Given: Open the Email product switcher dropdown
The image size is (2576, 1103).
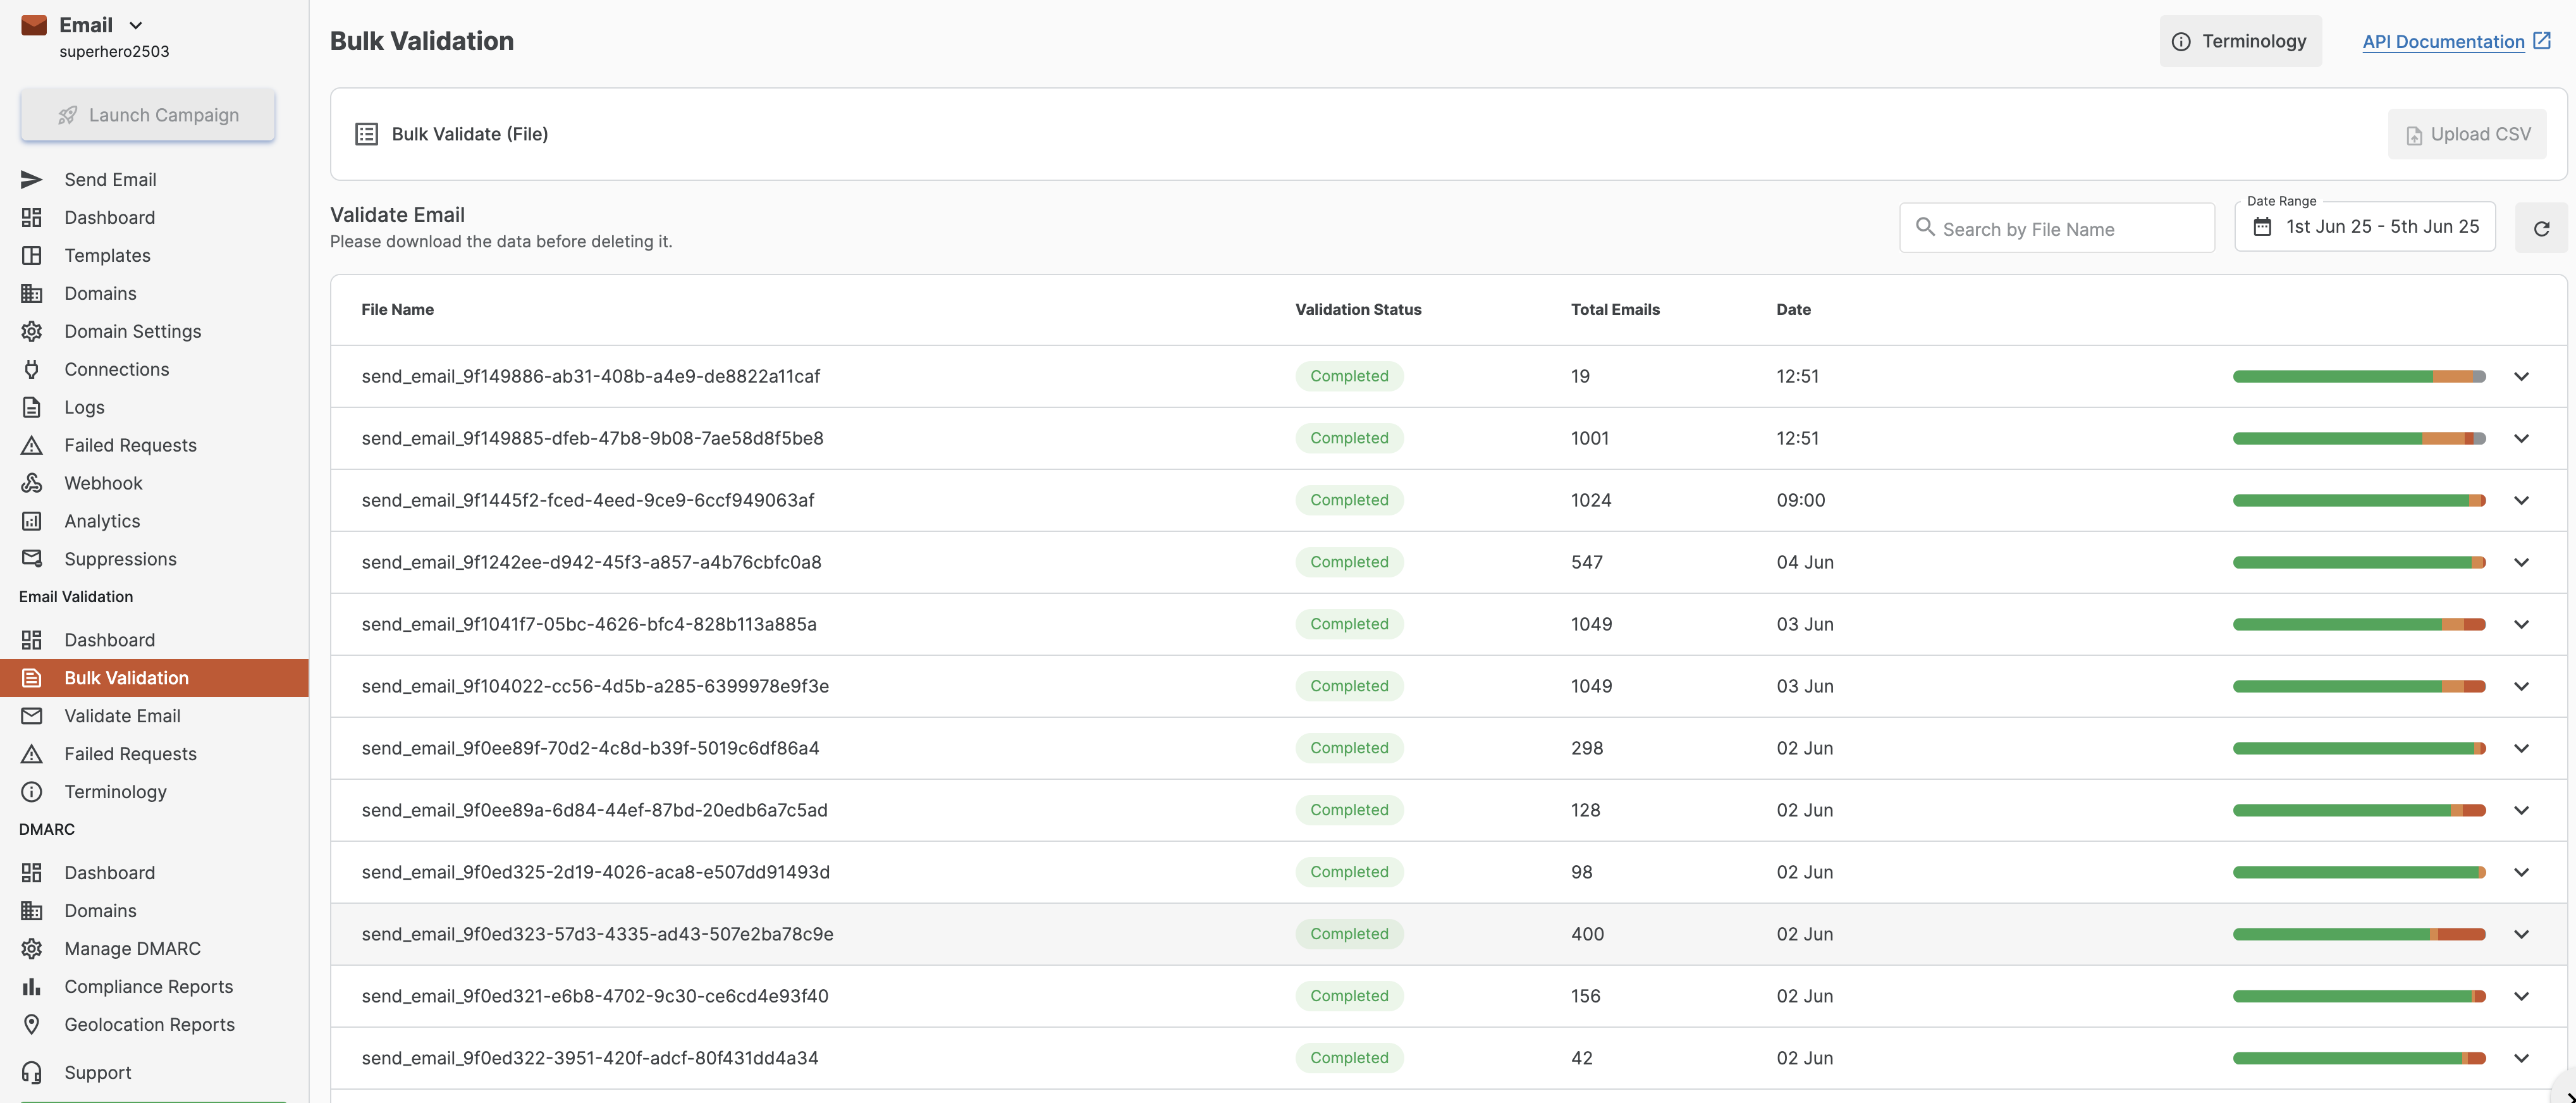Looking at the screenshot, I should click(136, 25).
